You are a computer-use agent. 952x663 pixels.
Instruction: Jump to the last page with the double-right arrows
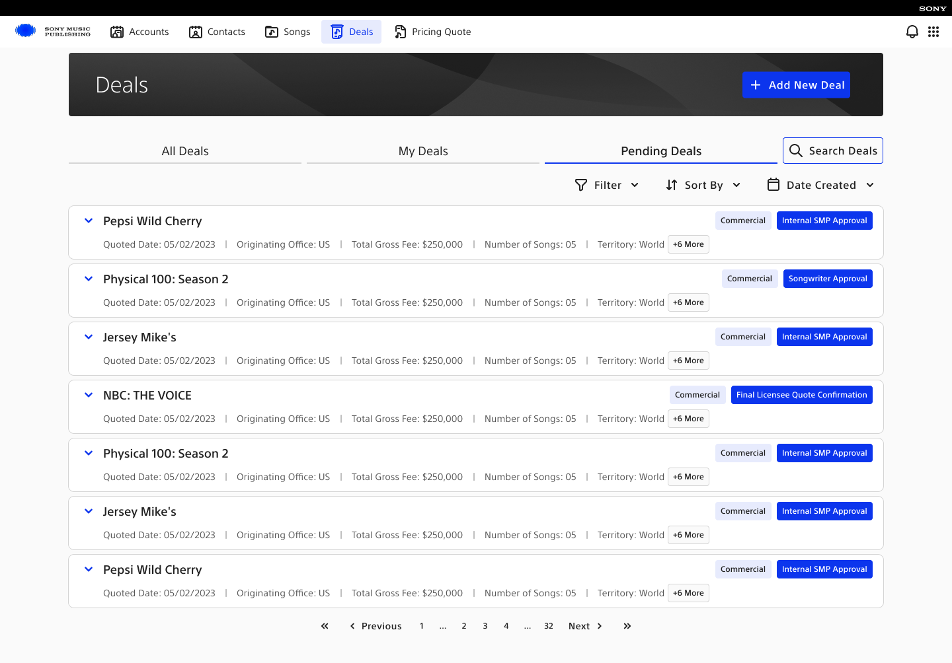click(627, 626)
